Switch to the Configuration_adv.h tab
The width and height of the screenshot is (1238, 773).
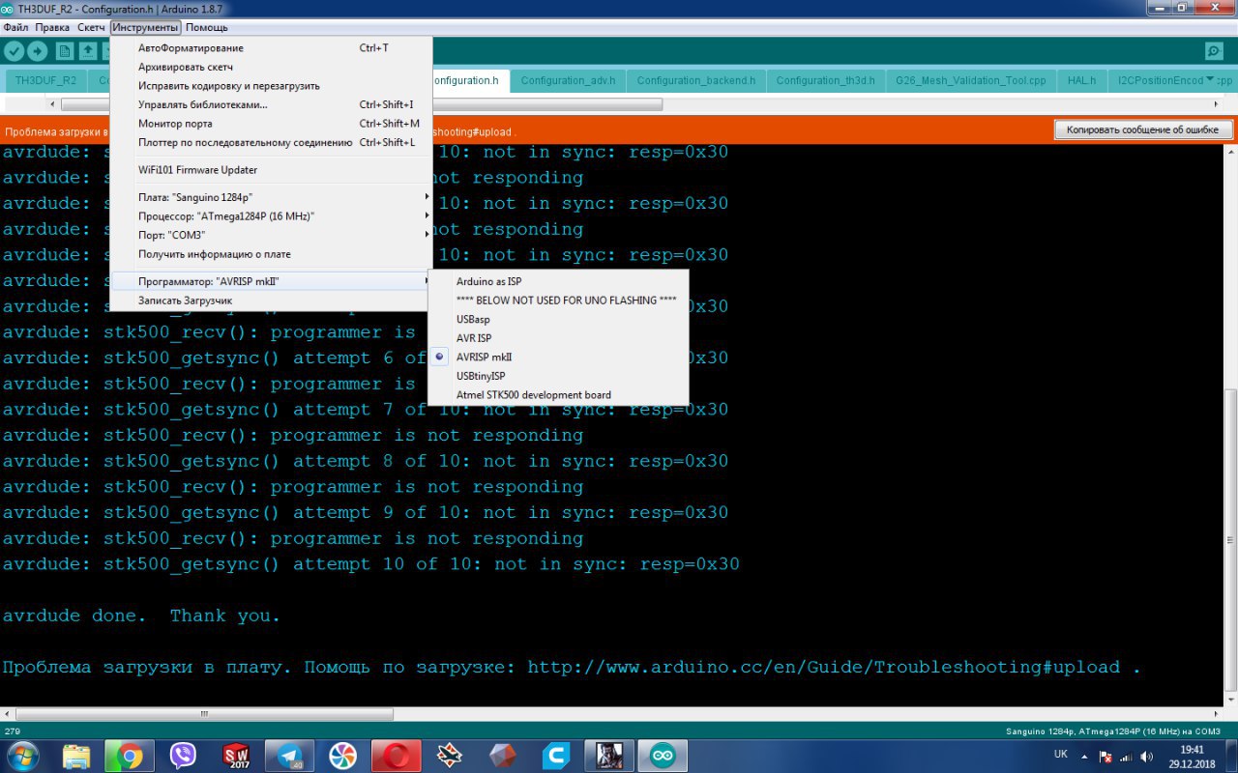[x=568, y=80]
